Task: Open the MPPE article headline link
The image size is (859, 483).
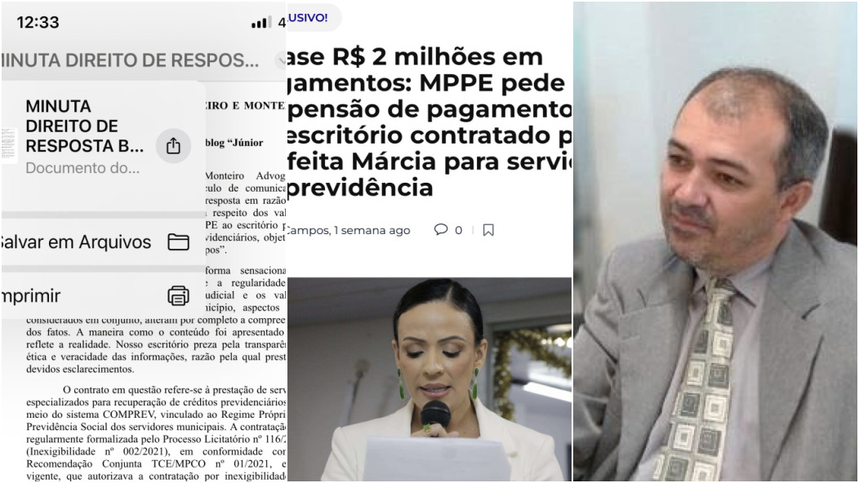Action: point(429,122)
